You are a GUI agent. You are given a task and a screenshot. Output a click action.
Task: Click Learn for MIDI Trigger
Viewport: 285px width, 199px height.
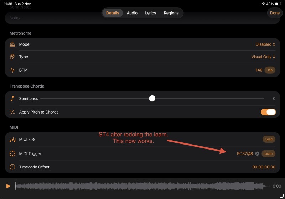click(268, 154)
